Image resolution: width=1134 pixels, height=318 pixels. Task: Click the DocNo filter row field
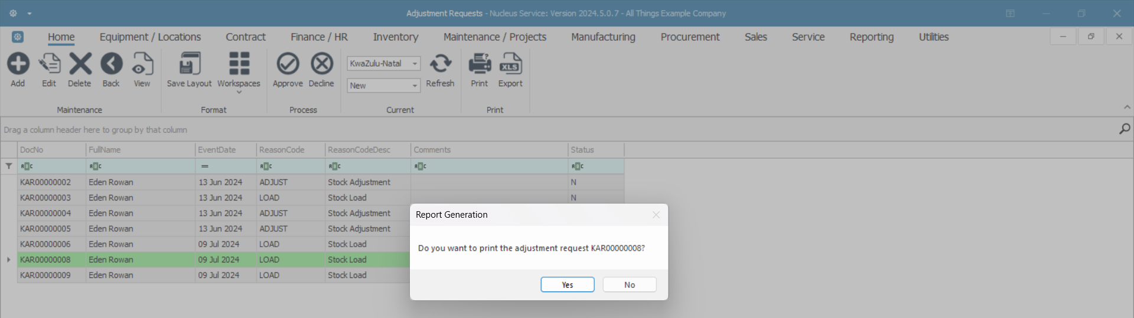[53, 166]
